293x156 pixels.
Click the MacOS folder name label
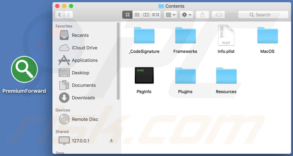pyautogui.click(x=267, y=51)
